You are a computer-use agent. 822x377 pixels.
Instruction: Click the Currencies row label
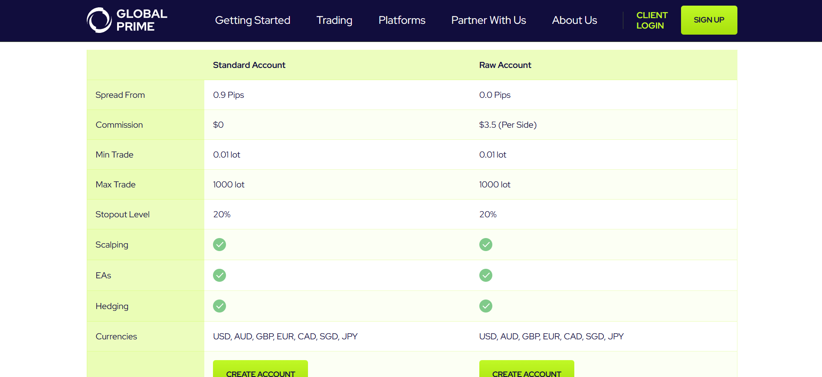point(116,336)
